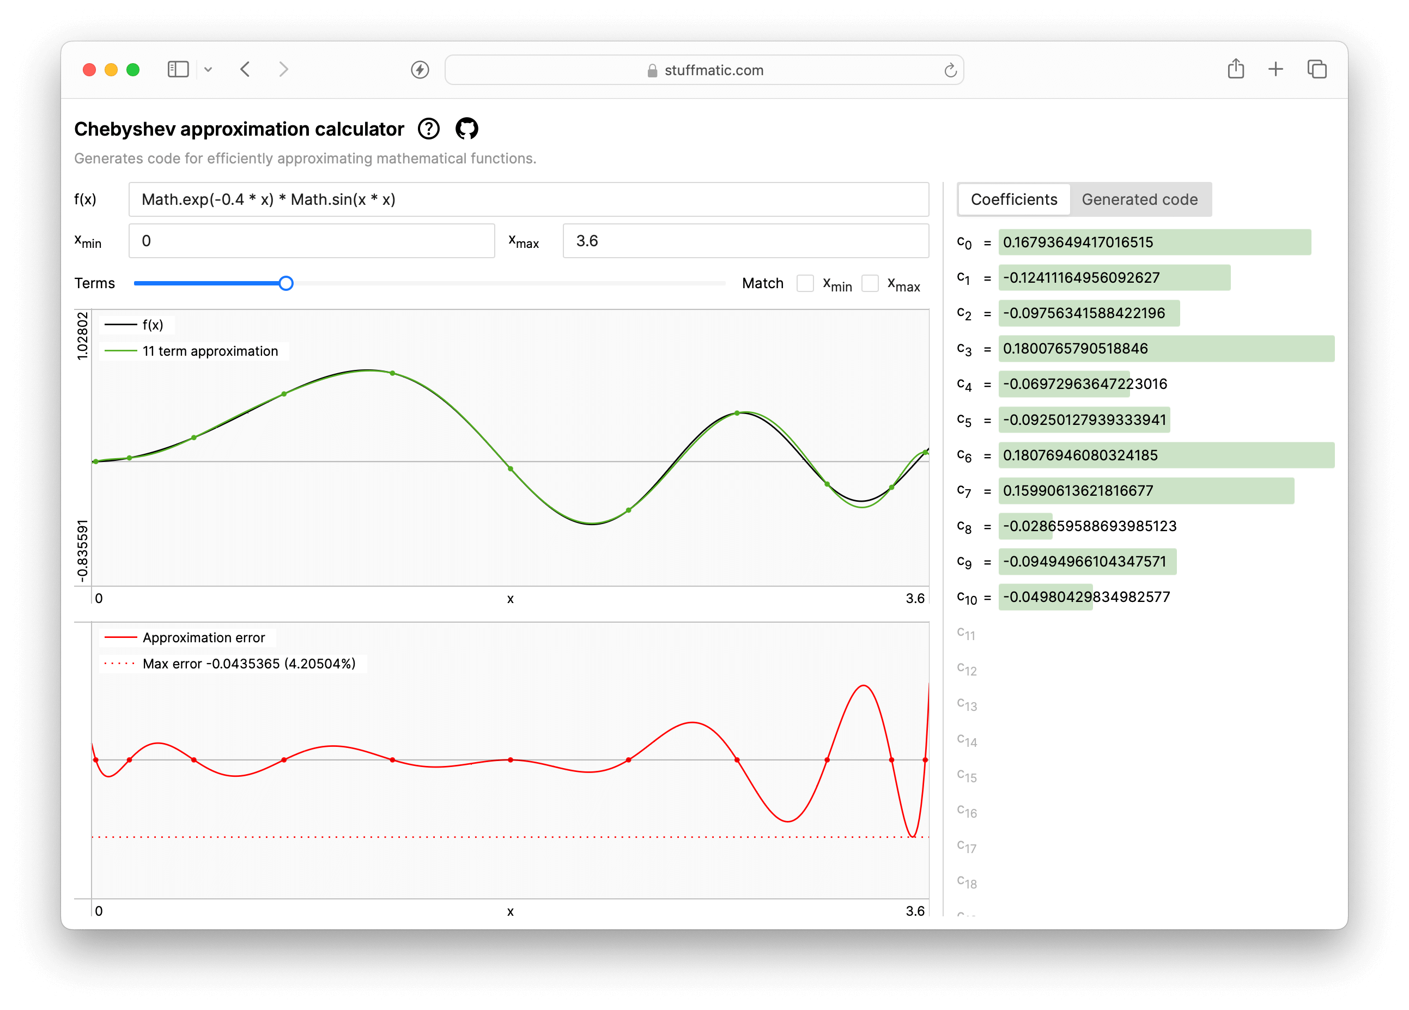Screen dimensions: 1409x1010
Task: Toggle the Safari sidebar icon
Action: pyautogui.click(x=178, y=70)
